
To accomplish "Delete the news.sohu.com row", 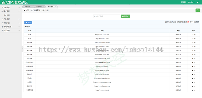I will coord(195,55).
